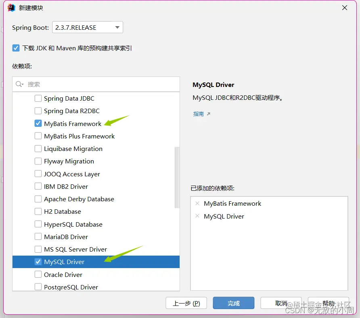Click the IntelliJ IDEA logo icon

[x=11, y=8]
